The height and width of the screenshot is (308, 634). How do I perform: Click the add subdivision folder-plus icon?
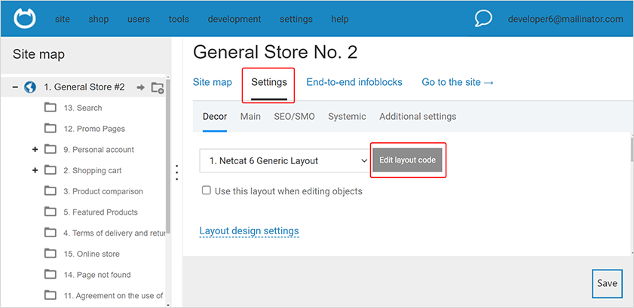pyautogui.click(x=158, y=87)
